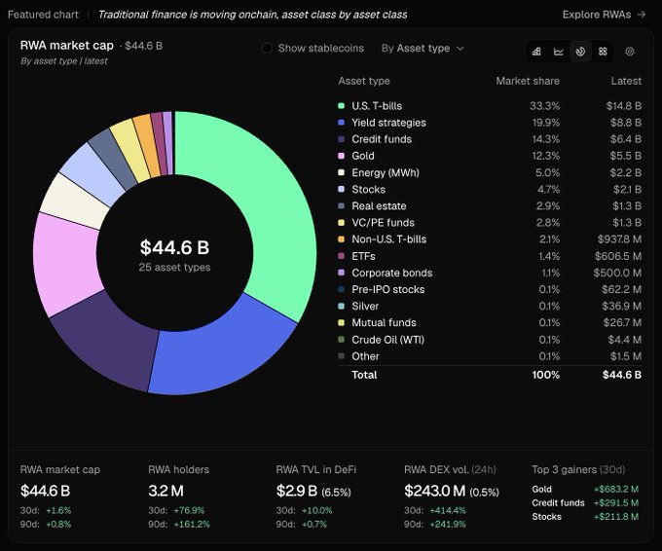The width and height of the screenshot is (662, 551).
Task: Select the Energy (MWh) legend label
Action: click(386, 172)
